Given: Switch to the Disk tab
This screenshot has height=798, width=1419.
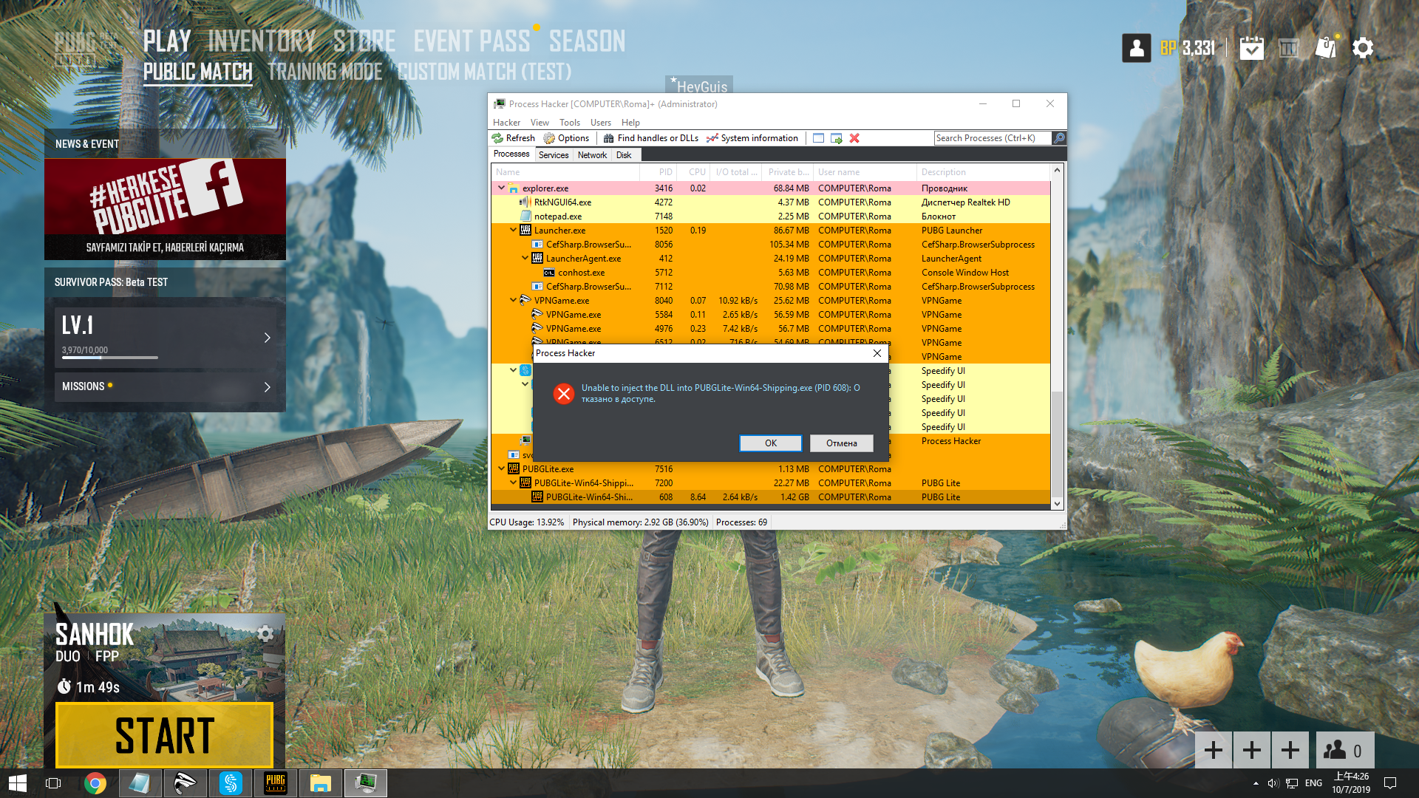Looking at the screenshot, I should click(624, 155).
